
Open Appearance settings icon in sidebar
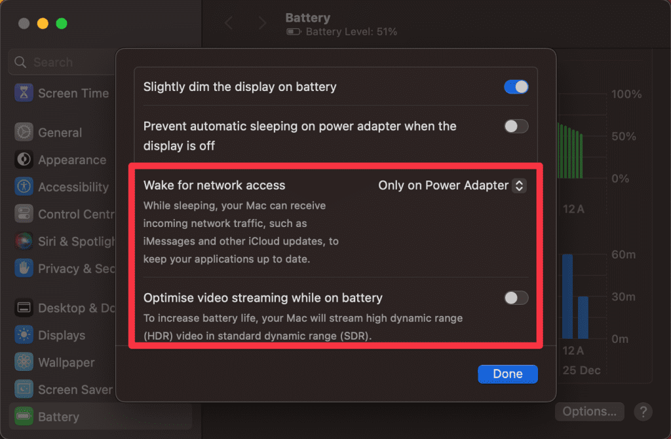[x=24, y=160]
